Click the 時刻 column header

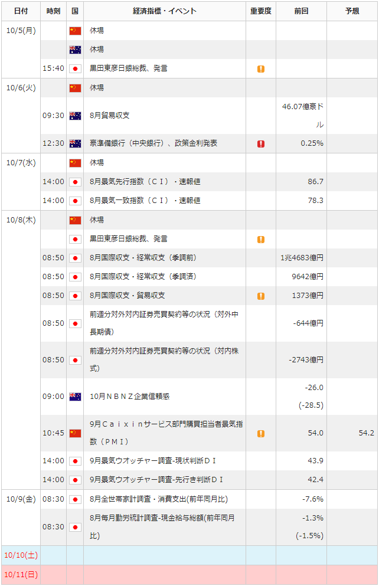[54, 11]
